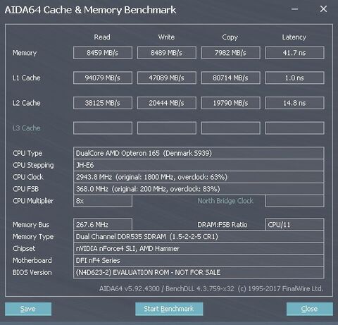Click the North Bridge Clock label
Image resolution: width=338 pixels, height=325 pixels.
225,201
